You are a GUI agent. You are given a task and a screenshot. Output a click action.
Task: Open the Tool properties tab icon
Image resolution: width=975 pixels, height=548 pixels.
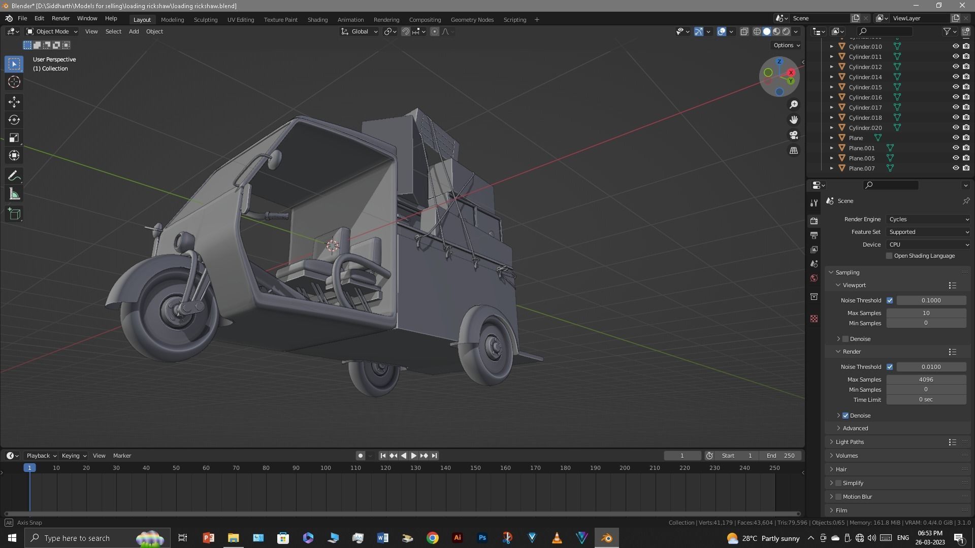coord(814,203)
